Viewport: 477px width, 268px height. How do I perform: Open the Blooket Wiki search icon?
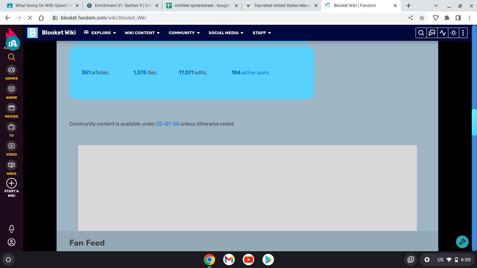pyautogui.click(x=421, y=32)
